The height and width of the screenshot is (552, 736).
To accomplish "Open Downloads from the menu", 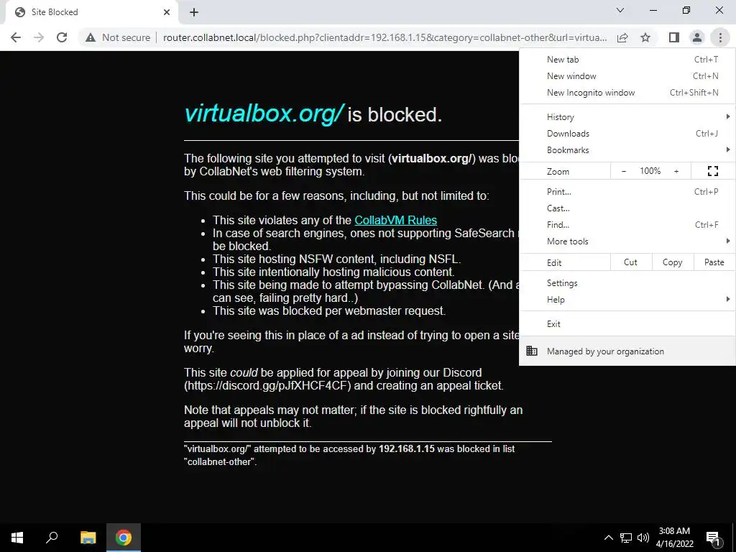I will (627, 133).
